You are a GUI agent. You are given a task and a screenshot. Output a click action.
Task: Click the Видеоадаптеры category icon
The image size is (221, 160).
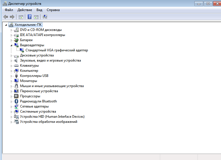pyautogui.click(x=16, y=45)
